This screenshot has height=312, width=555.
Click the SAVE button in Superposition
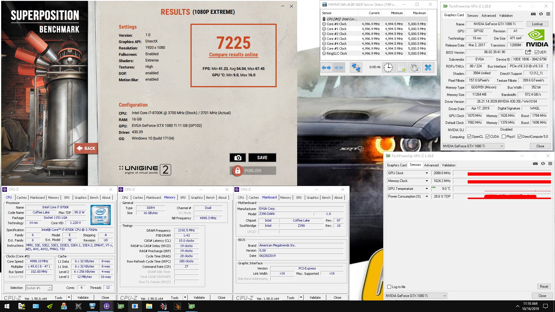pos(262,157)
